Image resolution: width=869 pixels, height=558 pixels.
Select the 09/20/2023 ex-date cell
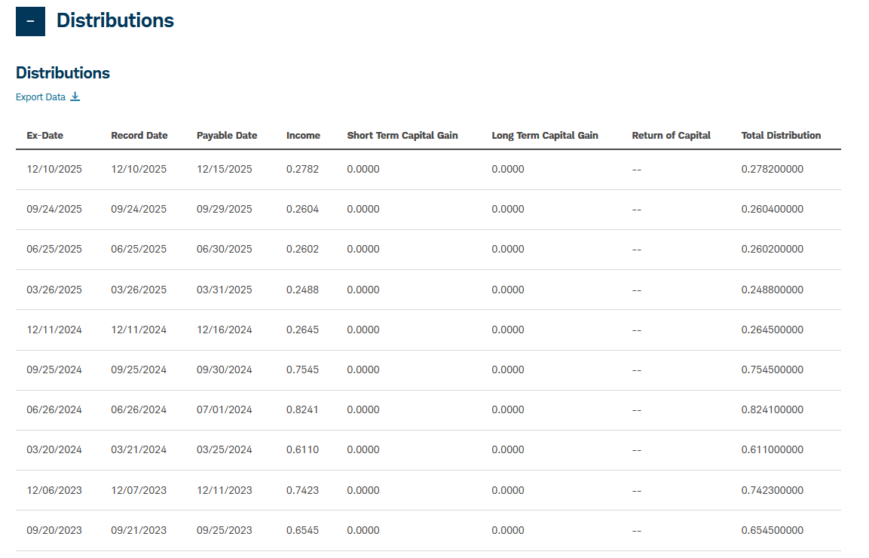(x=54, y=530)
